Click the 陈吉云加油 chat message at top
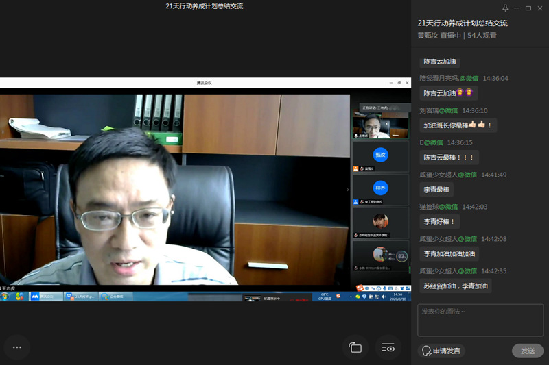Screen dimensions: 549x365 (x=440, y=62)
